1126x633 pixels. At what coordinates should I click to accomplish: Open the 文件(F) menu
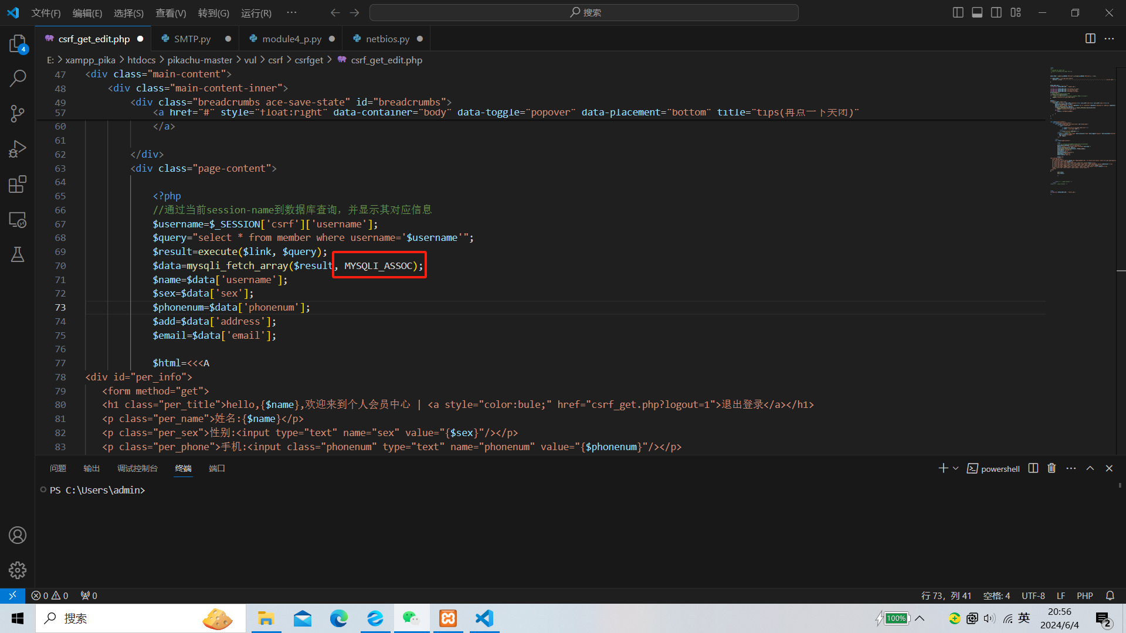pyautogui.click(x=46, y=13)
